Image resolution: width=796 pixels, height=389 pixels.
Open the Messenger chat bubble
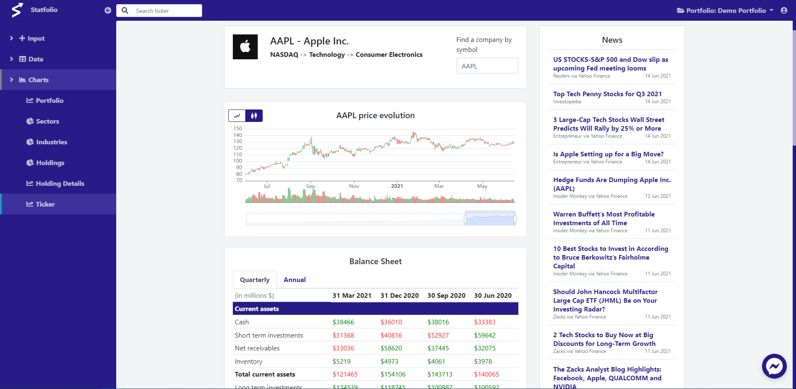tap(774, 366)
